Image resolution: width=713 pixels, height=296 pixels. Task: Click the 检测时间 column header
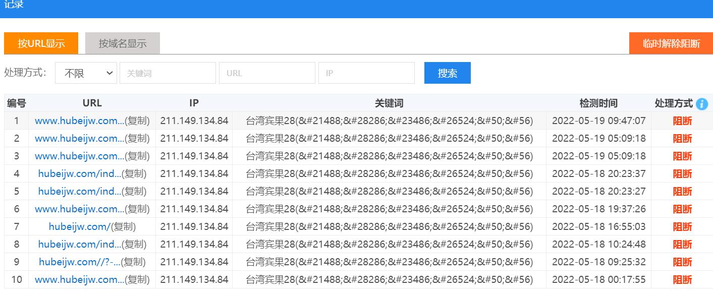click(598, 103)
